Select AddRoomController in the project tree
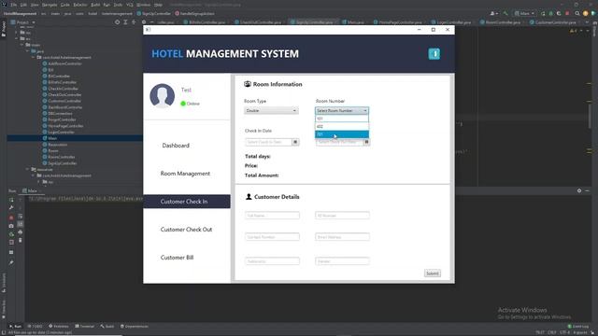This screenshot has width=598, height=336. [63, 63]
